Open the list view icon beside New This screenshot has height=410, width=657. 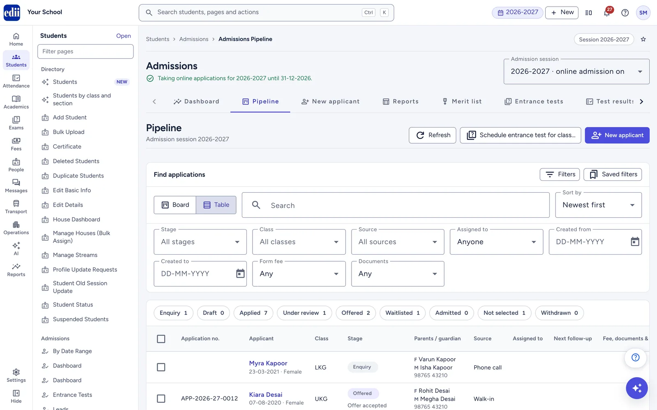click(x=588, y=13)
